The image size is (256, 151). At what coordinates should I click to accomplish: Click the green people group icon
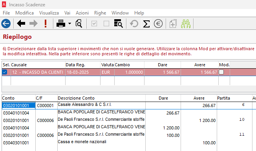coord(186,24)
